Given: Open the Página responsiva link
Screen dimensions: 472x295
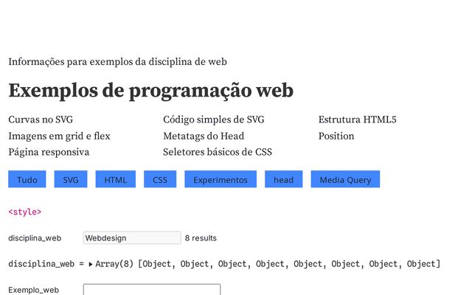Looking at the screenshot, I should tap(49, 152).
